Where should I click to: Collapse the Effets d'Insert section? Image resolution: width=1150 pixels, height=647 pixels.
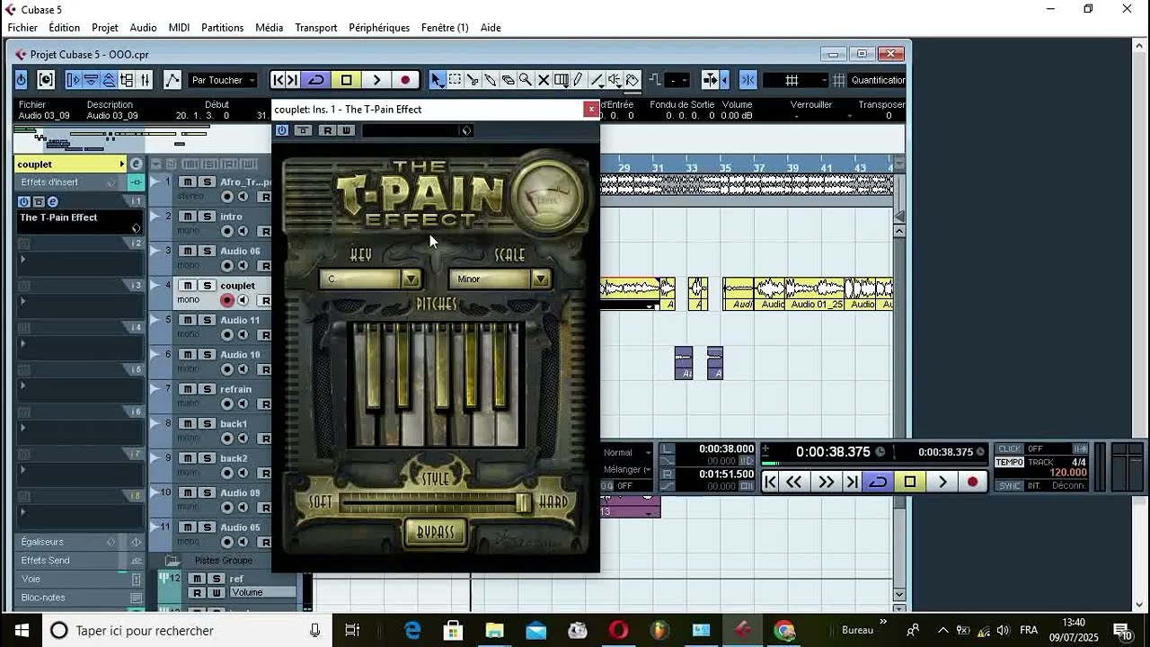(x=79, y=182)
